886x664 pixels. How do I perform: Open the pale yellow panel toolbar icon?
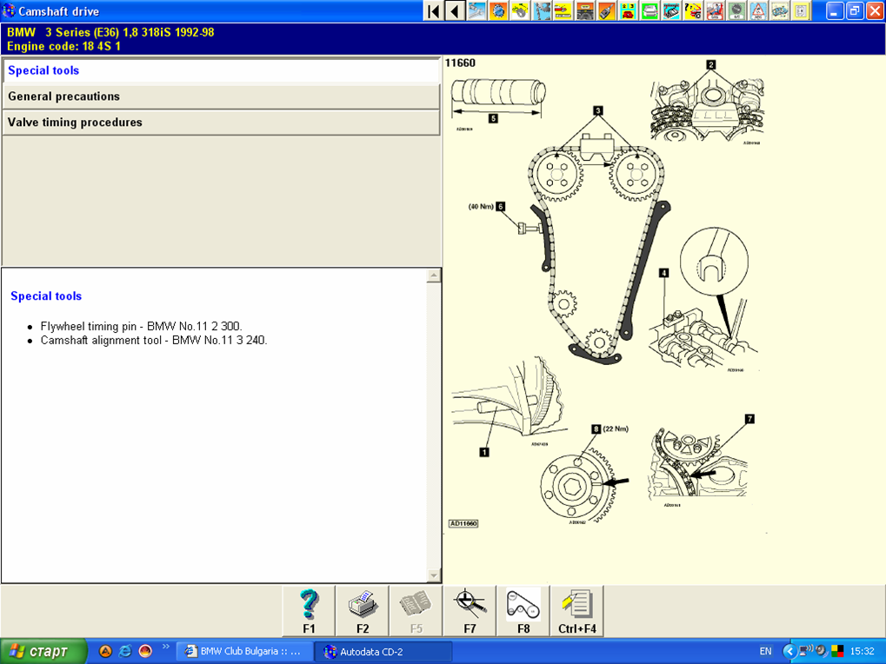pyautogui.click(x=802, y=10)
